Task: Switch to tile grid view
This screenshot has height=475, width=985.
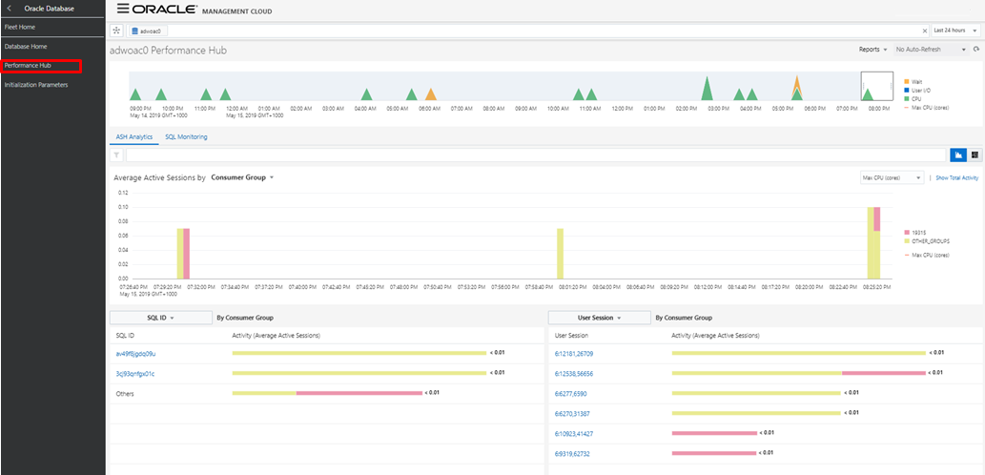Action: click(975, 155)
